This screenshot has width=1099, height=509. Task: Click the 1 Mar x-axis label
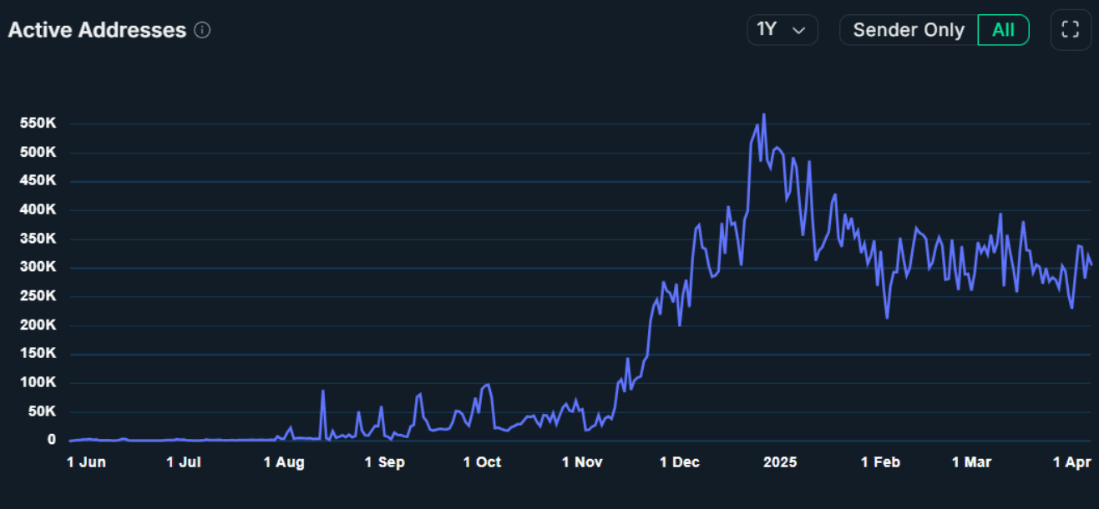pyautogui.click(x=971, y=462)
